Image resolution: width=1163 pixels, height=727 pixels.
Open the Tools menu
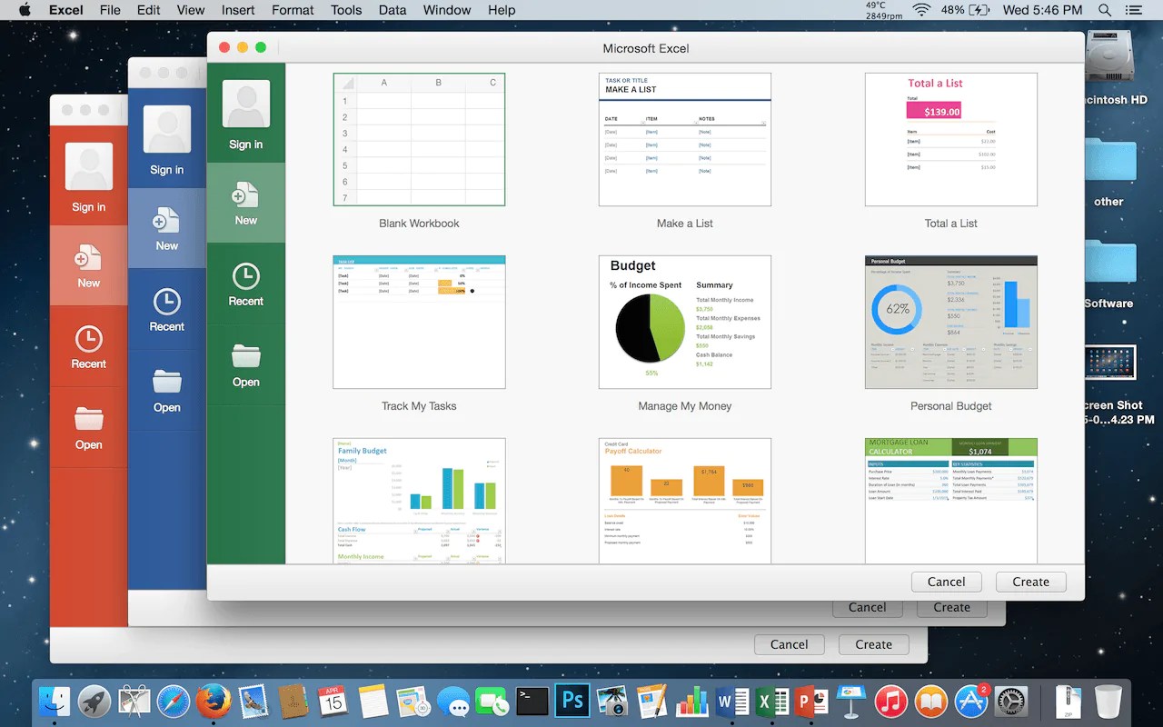tap(346, 10)
